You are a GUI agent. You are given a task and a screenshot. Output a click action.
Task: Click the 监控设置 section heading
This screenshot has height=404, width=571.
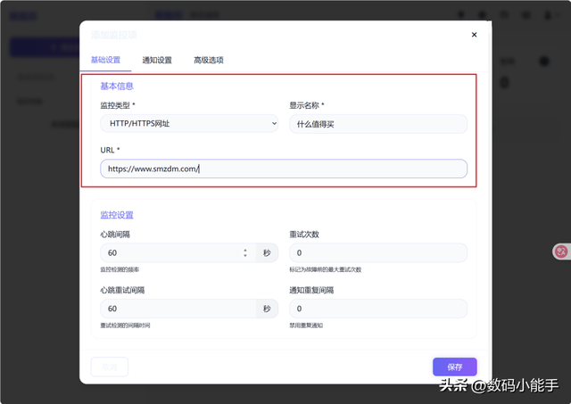pyautogui.click(x=117, y=215)
